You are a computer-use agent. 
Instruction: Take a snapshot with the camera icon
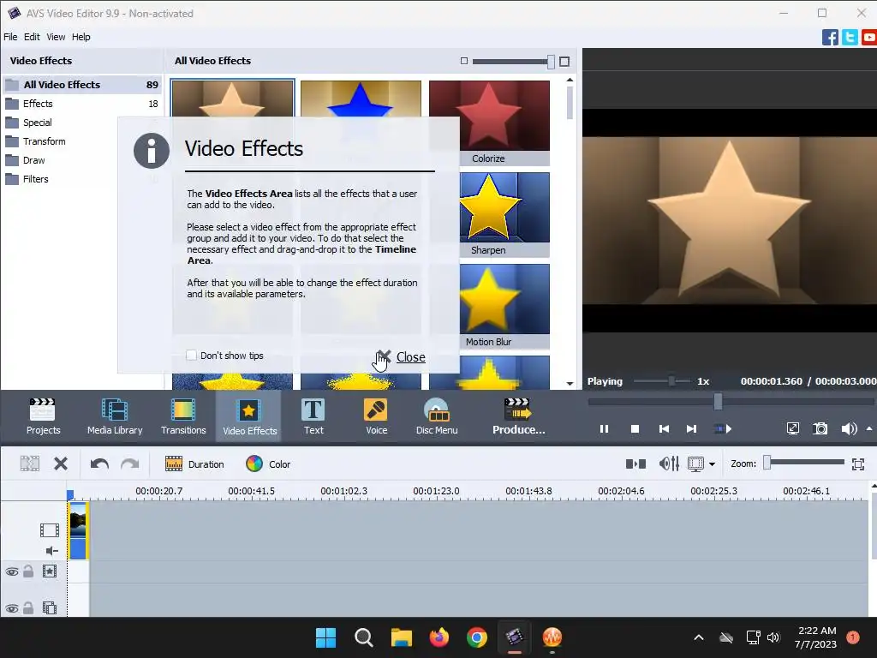(x=820, y=429)
